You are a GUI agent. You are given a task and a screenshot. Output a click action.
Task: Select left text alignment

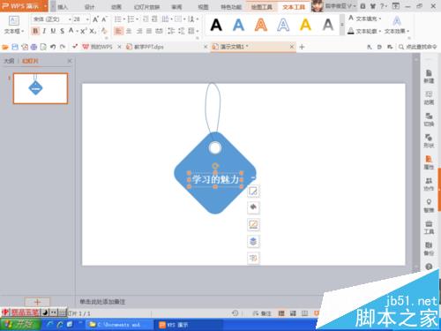(118, 31)
